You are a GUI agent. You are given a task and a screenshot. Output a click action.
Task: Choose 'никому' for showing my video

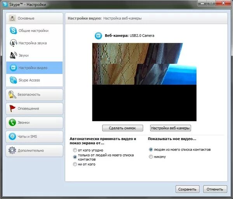coord(151,157)
